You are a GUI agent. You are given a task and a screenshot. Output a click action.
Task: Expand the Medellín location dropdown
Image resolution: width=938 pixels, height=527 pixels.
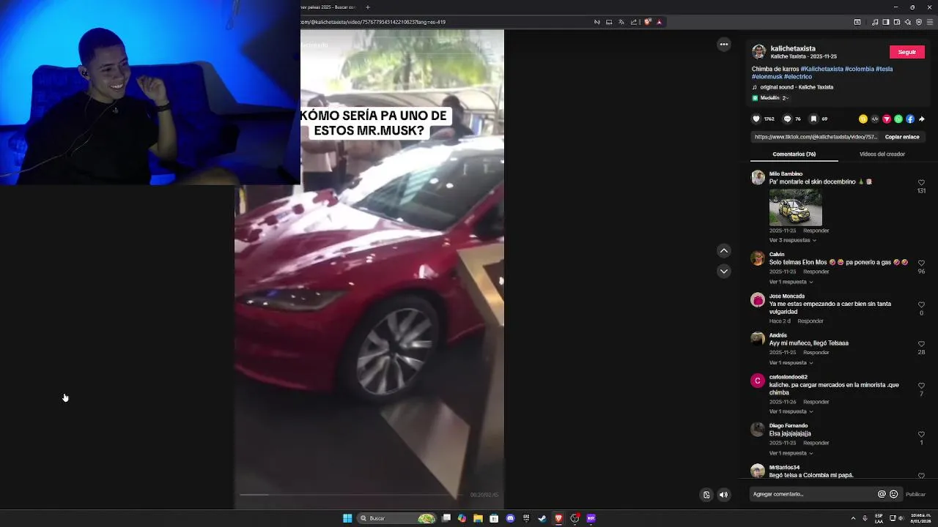[x=770, y=98]
